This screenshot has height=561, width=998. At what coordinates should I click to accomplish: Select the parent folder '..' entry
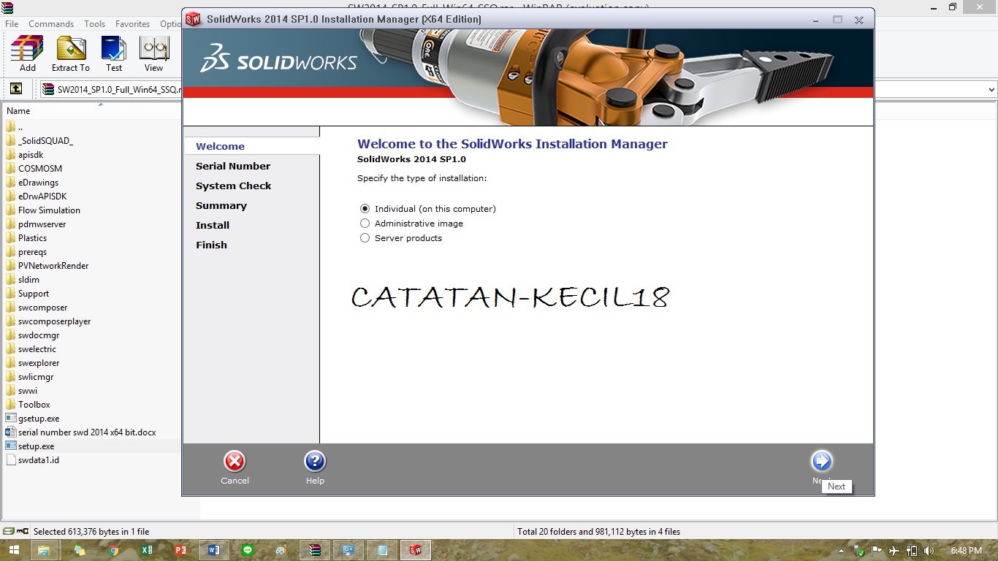pos(20,127)
